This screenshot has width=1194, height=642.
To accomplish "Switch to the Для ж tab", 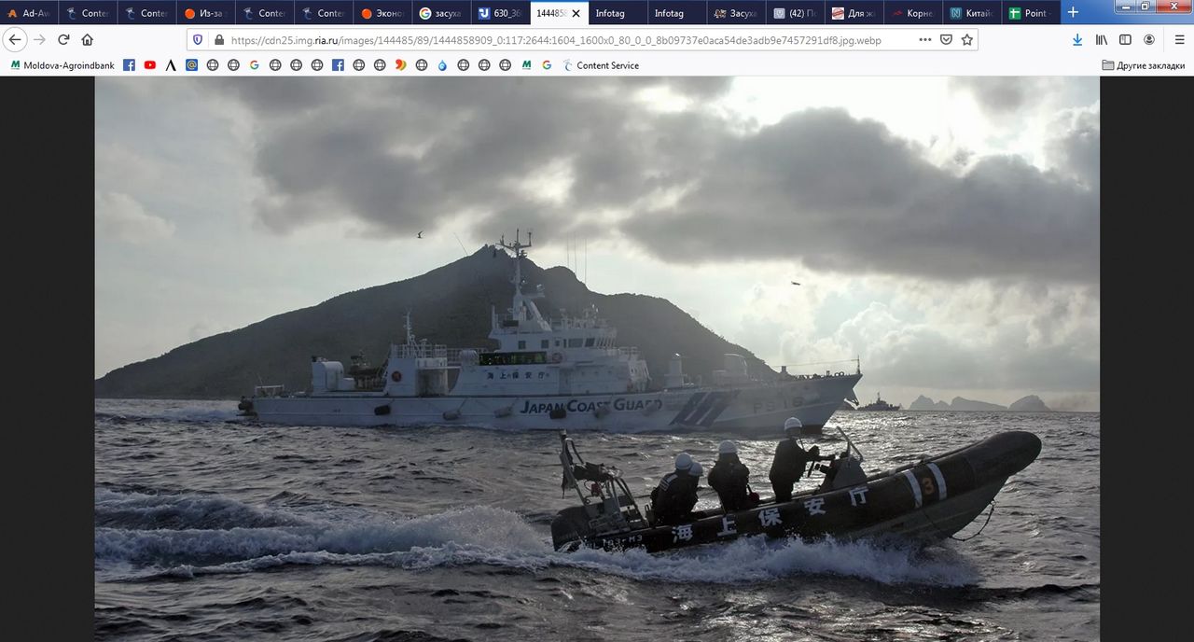I will coord(854,13).
